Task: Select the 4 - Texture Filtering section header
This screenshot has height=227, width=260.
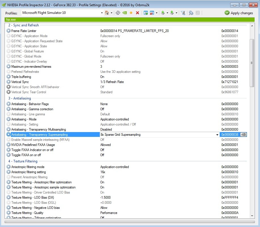Action: (23, 161)
